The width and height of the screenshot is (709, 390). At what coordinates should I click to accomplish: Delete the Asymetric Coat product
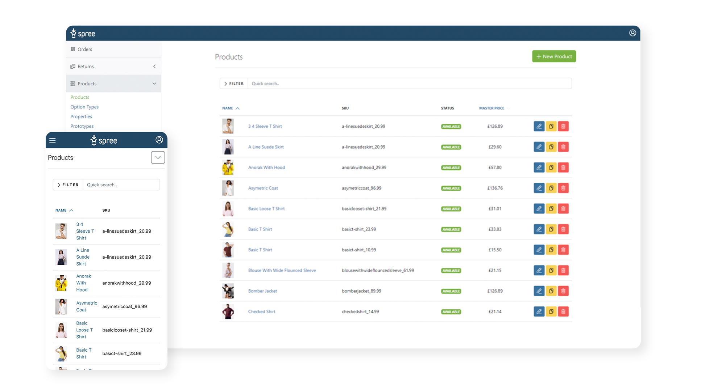coord(563,188)
